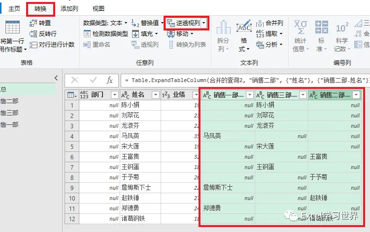Select the 售二部 query in the list
Screen dimensions: 370x232
pos(9,101)
